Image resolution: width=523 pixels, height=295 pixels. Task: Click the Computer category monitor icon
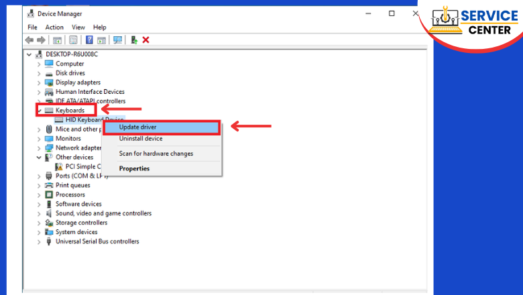point(49,63)
